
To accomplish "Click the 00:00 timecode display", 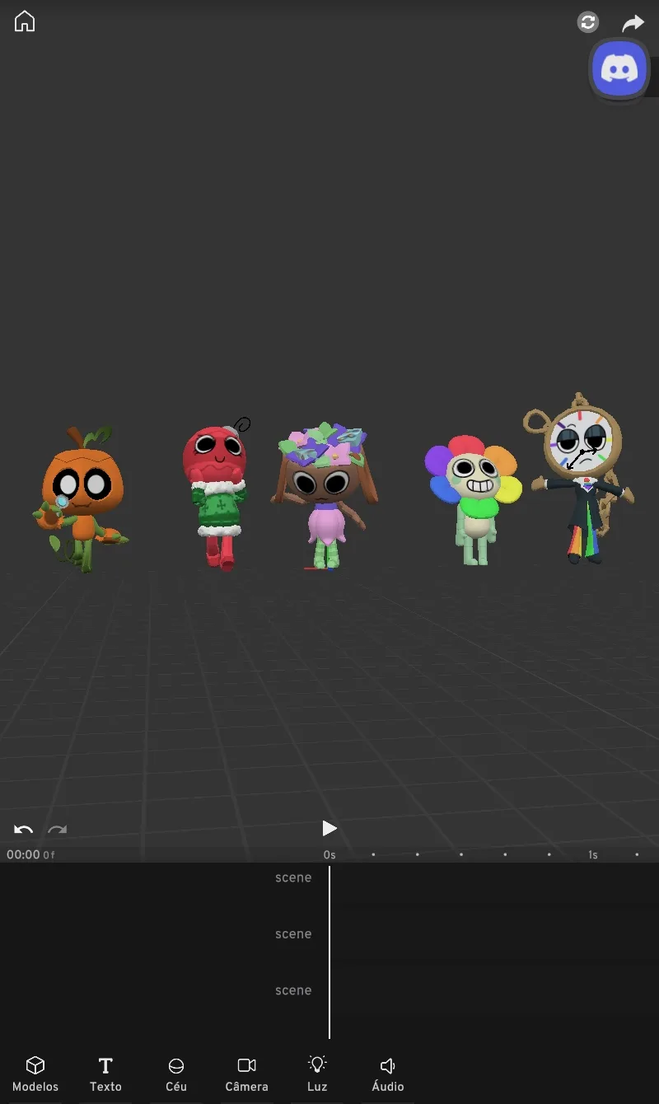I will pyautogui.click(x=23, y=854).
